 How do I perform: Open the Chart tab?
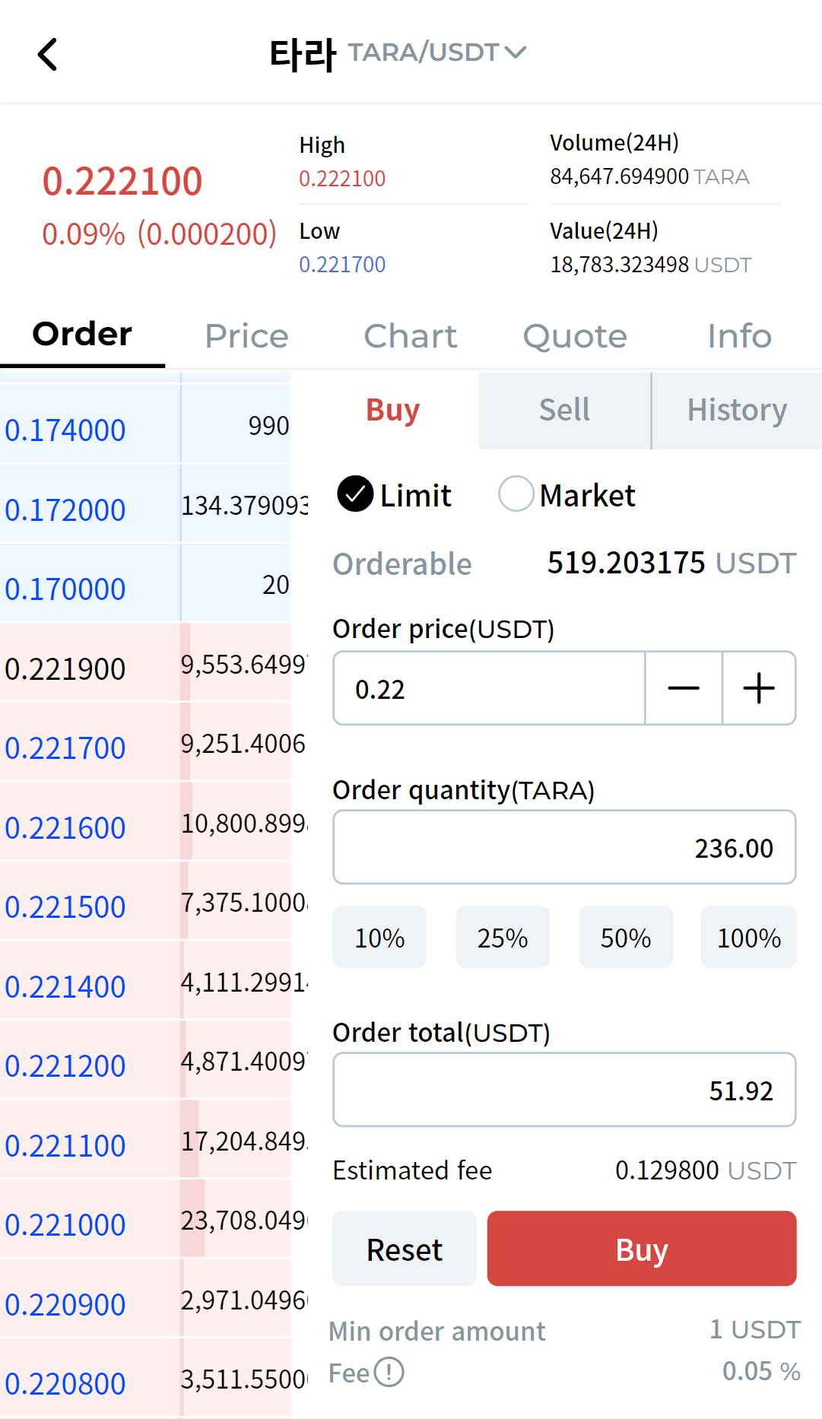click(x=410, y=336)
